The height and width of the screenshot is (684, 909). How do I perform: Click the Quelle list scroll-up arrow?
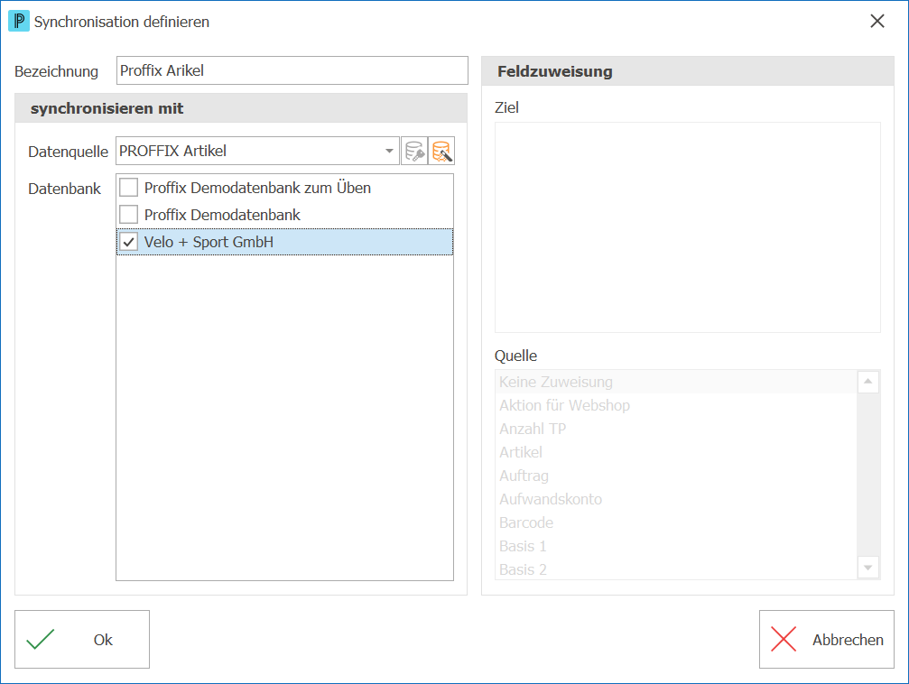[867, 382]
